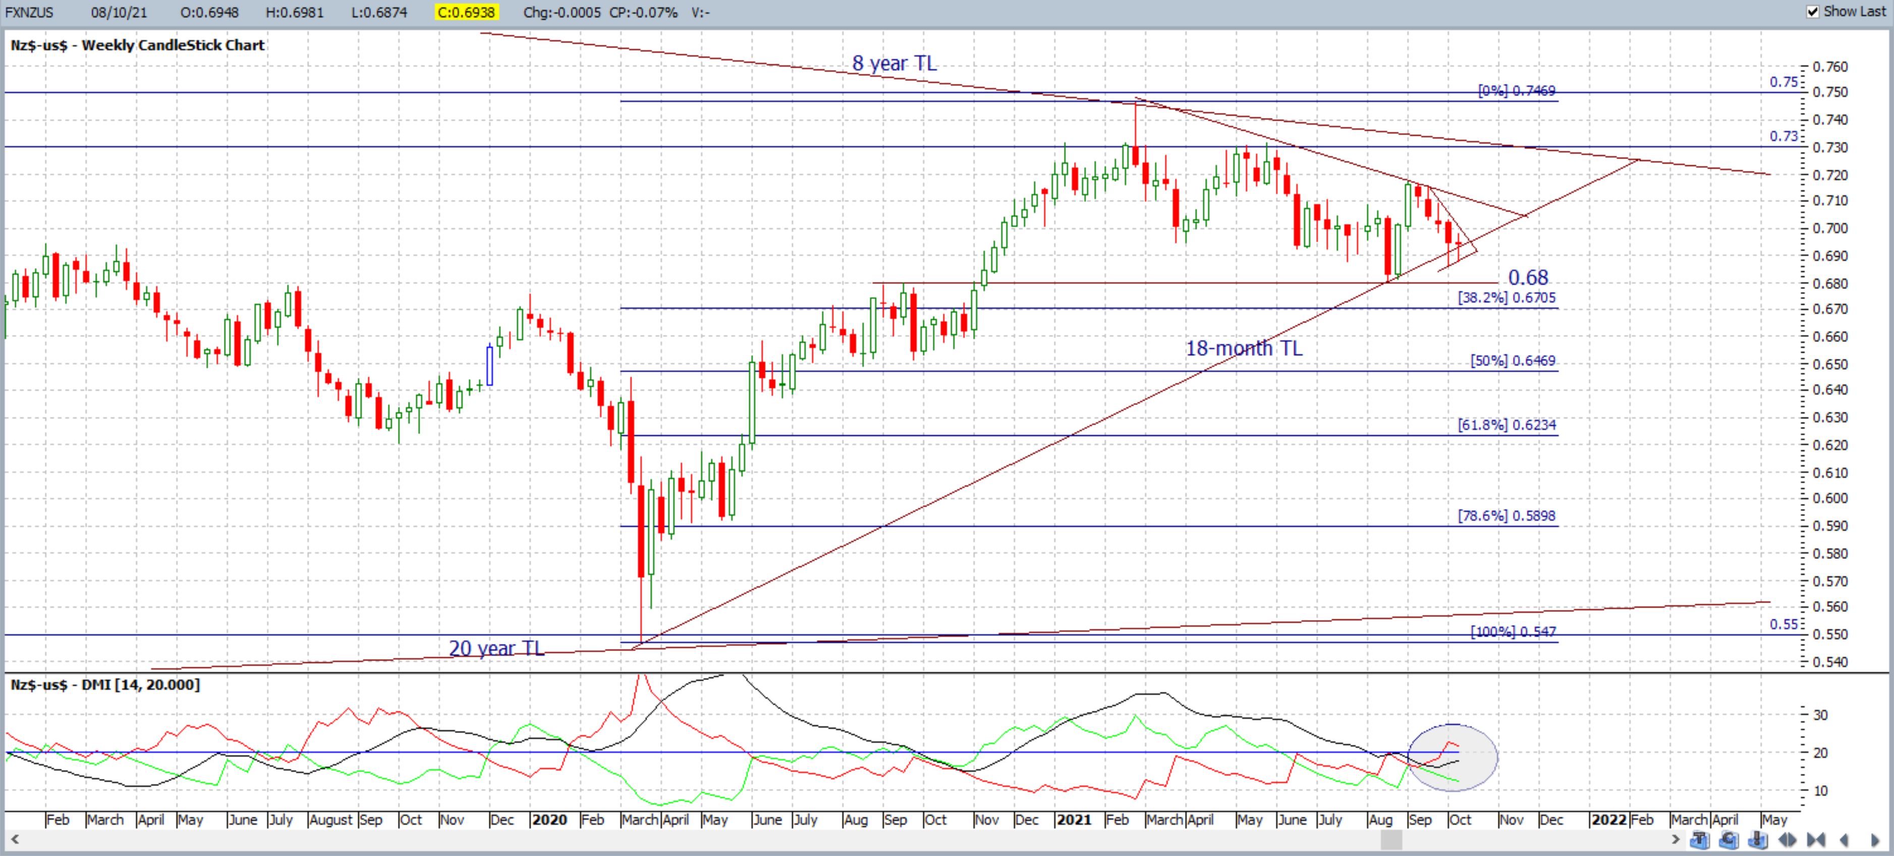
Task: Click the high value H:0.6981
Action: 294,12
